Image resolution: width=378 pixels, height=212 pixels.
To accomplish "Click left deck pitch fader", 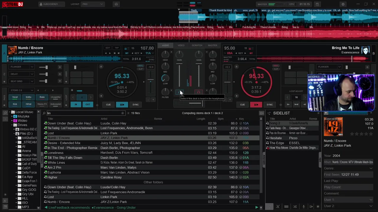I will point(151,80).
